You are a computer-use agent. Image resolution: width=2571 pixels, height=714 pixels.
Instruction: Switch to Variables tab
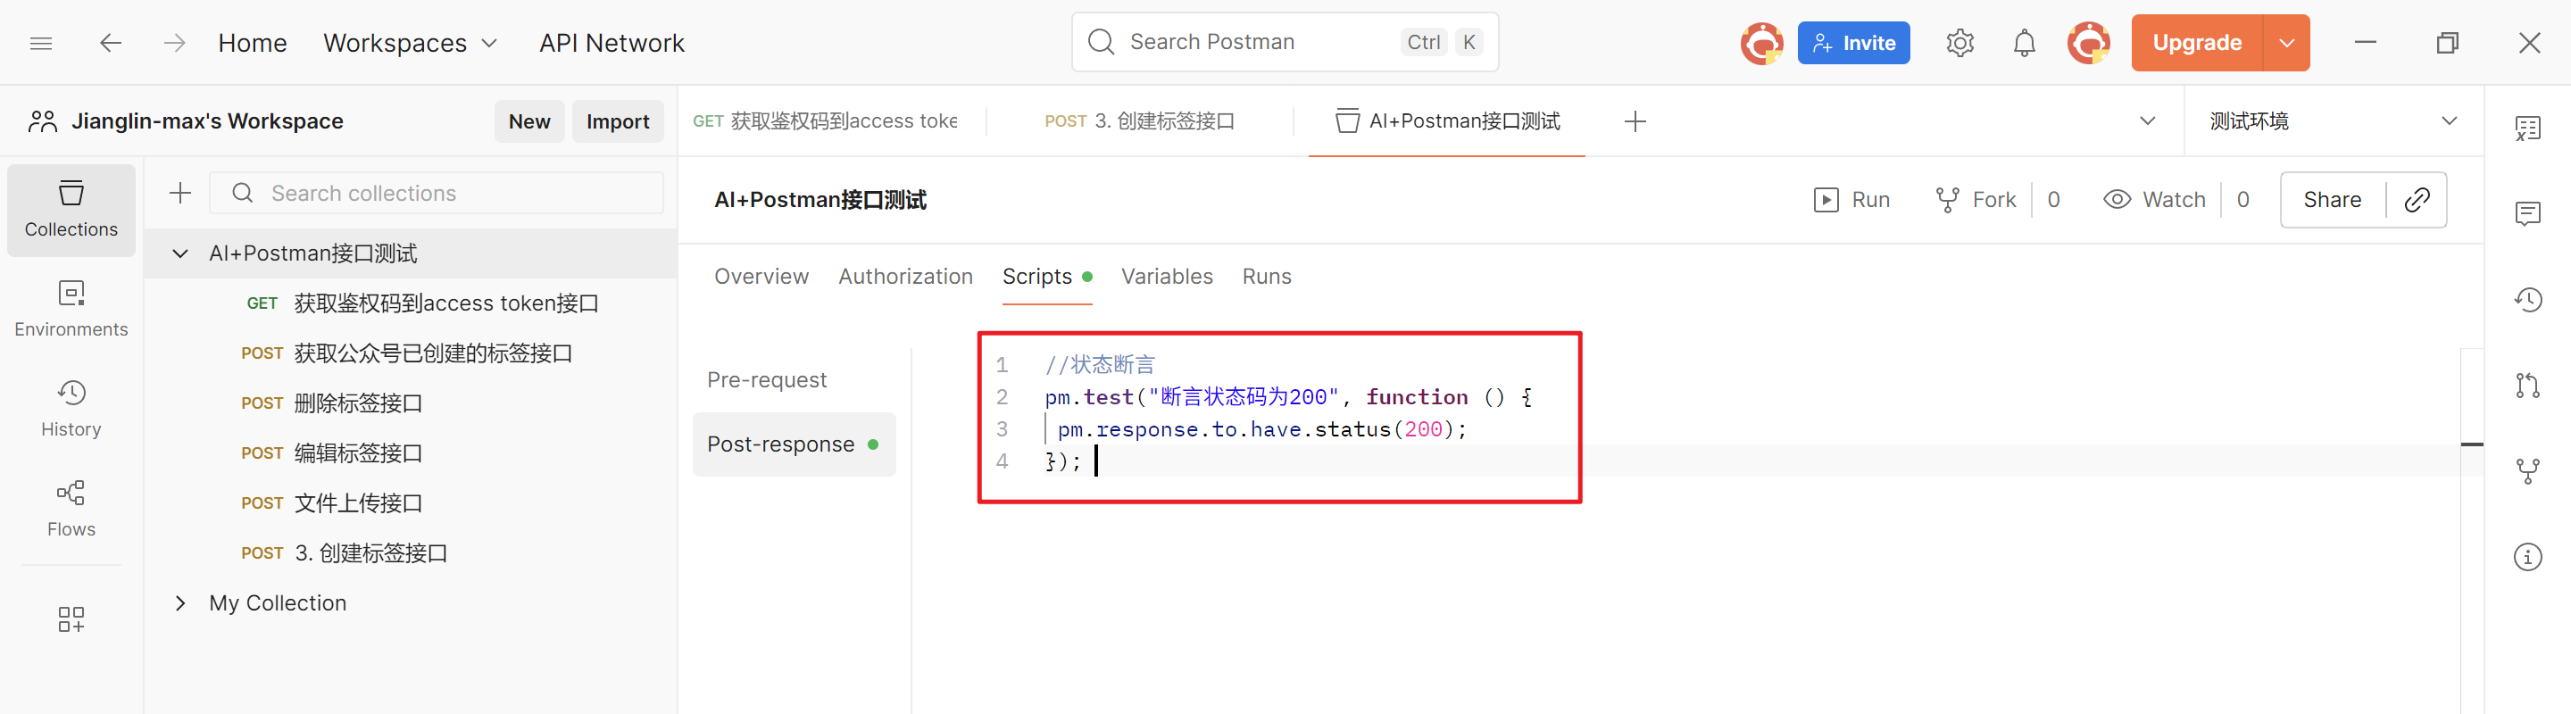[1166, 276]
